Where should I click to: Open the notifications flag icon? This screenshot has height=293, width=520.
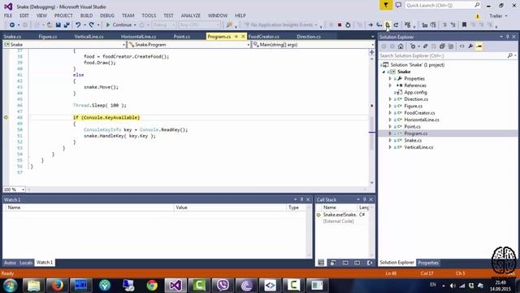pyautogui.click(x=386, y=6)
